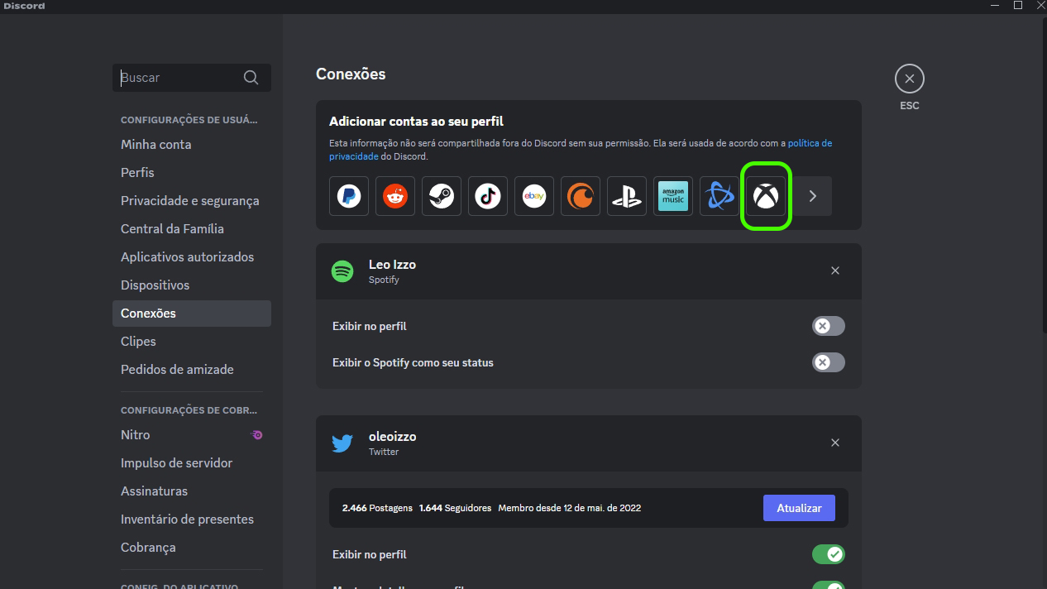Open Minha conta settings
This screenshot has height=589, width=1047.
click(192, 144)
